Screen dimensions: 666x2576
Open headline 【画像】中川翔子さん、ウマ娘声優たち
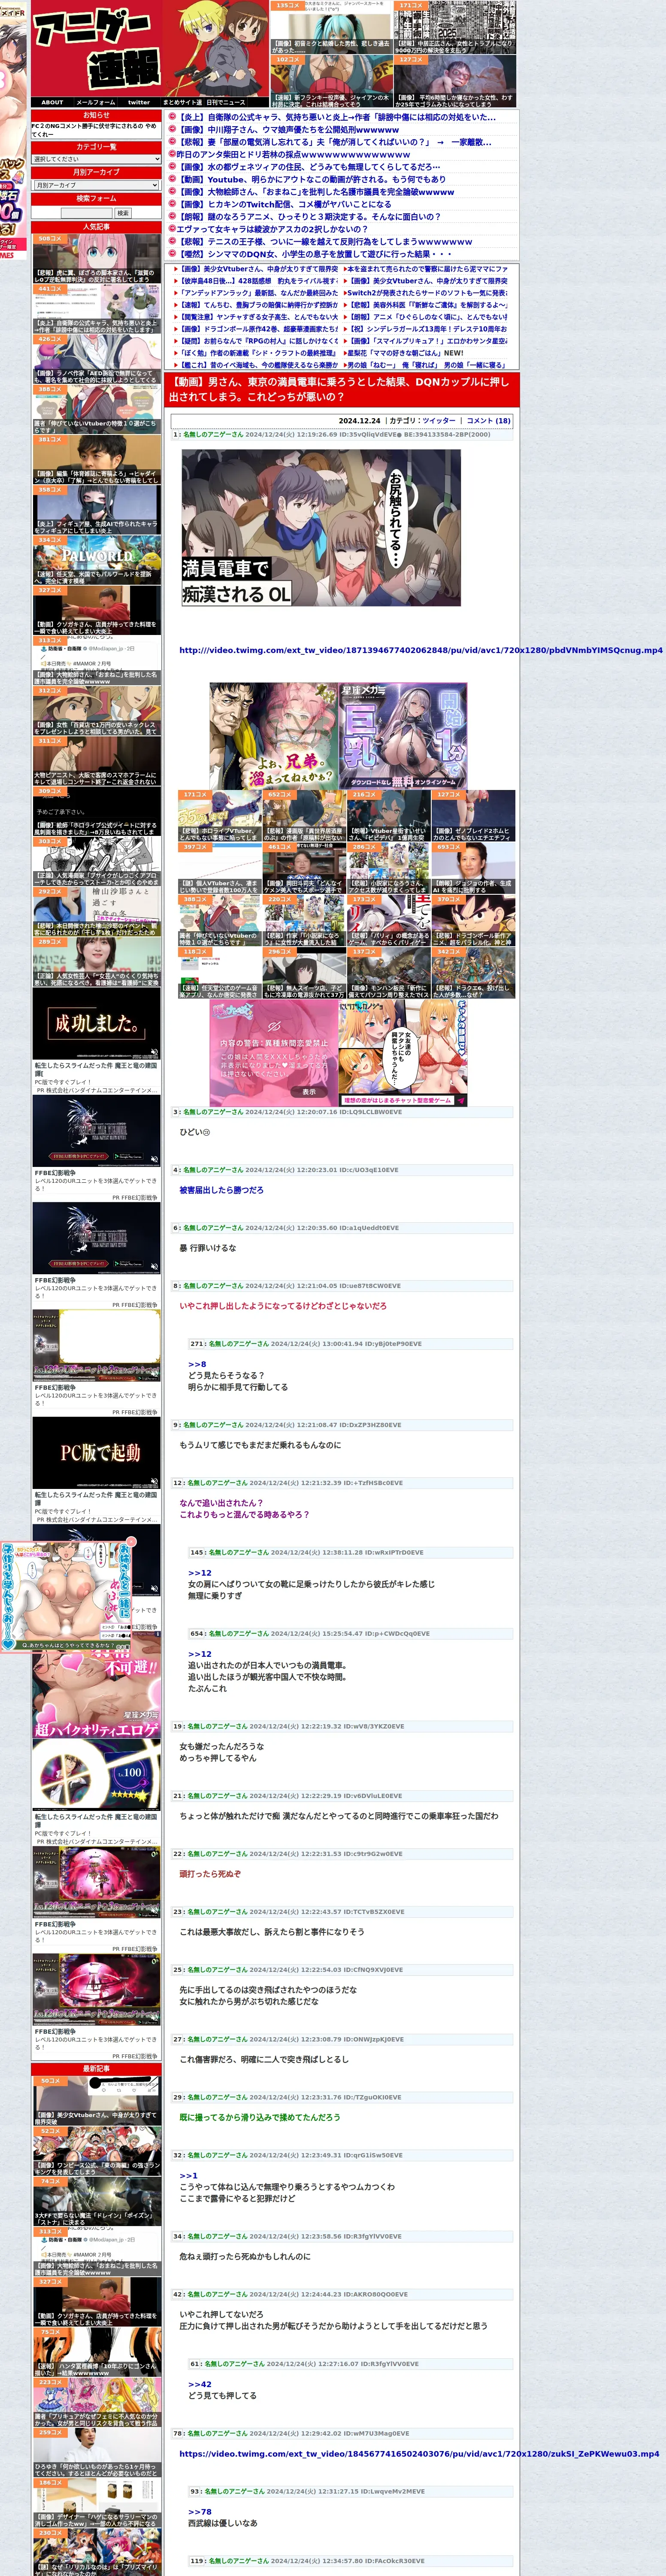coord(288,130)
